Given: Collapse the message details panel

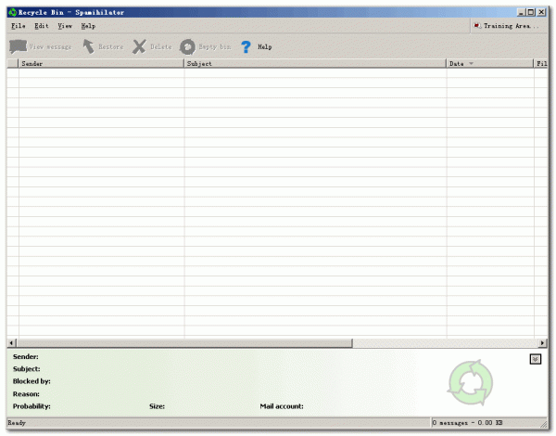Looking at the screenshot, I should [x=535, y=359].
